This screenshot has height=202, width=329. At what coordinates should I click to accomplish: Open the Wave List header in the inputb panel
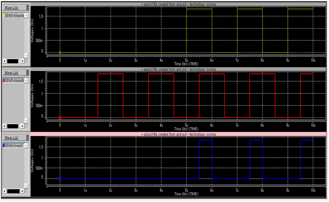14,73
